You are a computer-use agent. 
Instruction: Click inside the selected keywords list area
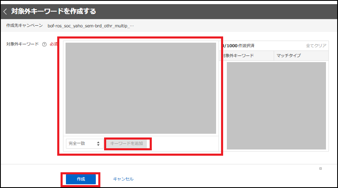[276, 106]
